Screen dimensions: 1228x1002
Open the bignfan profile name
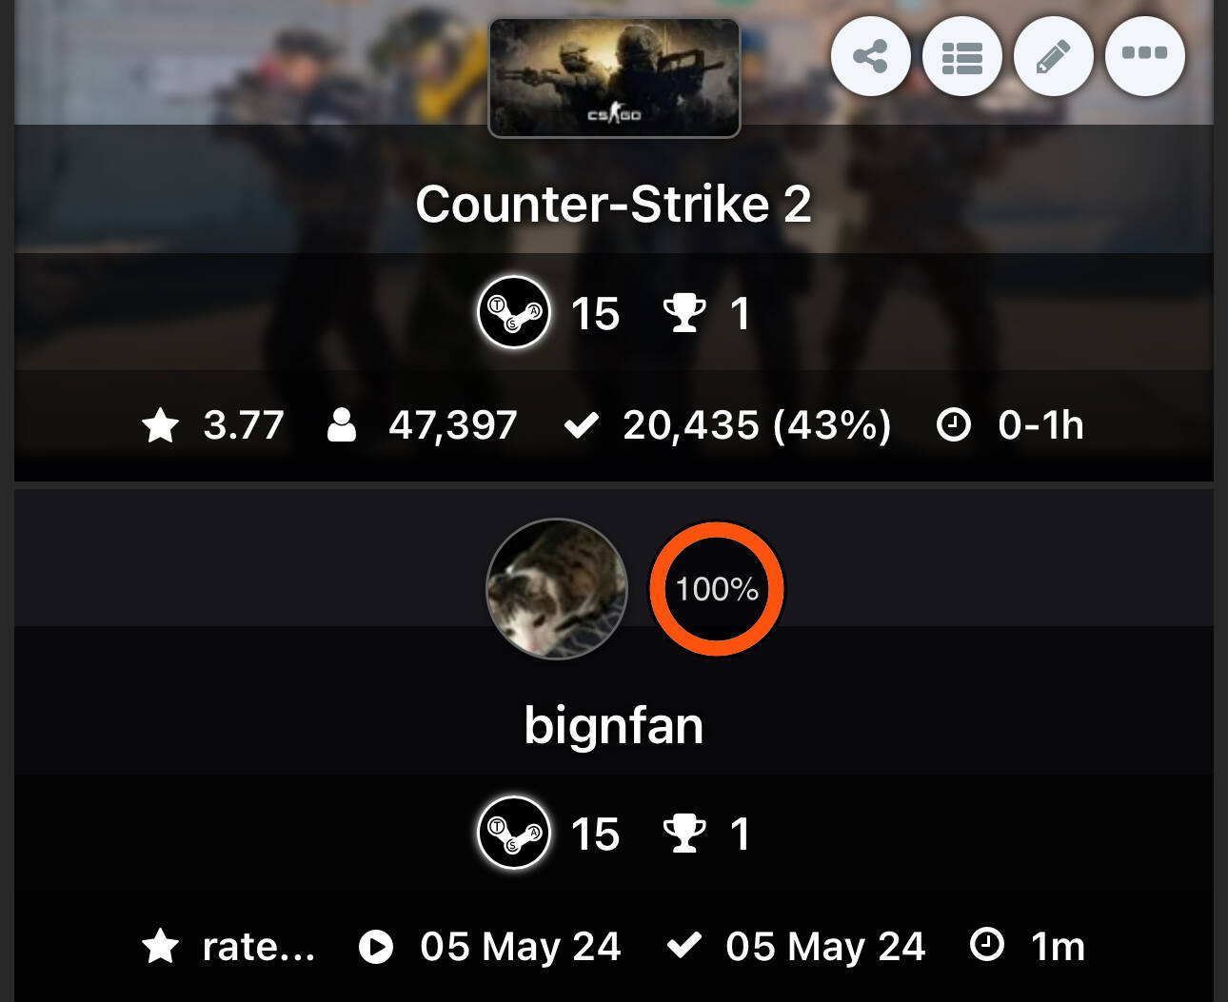click(x=614, y=726)
